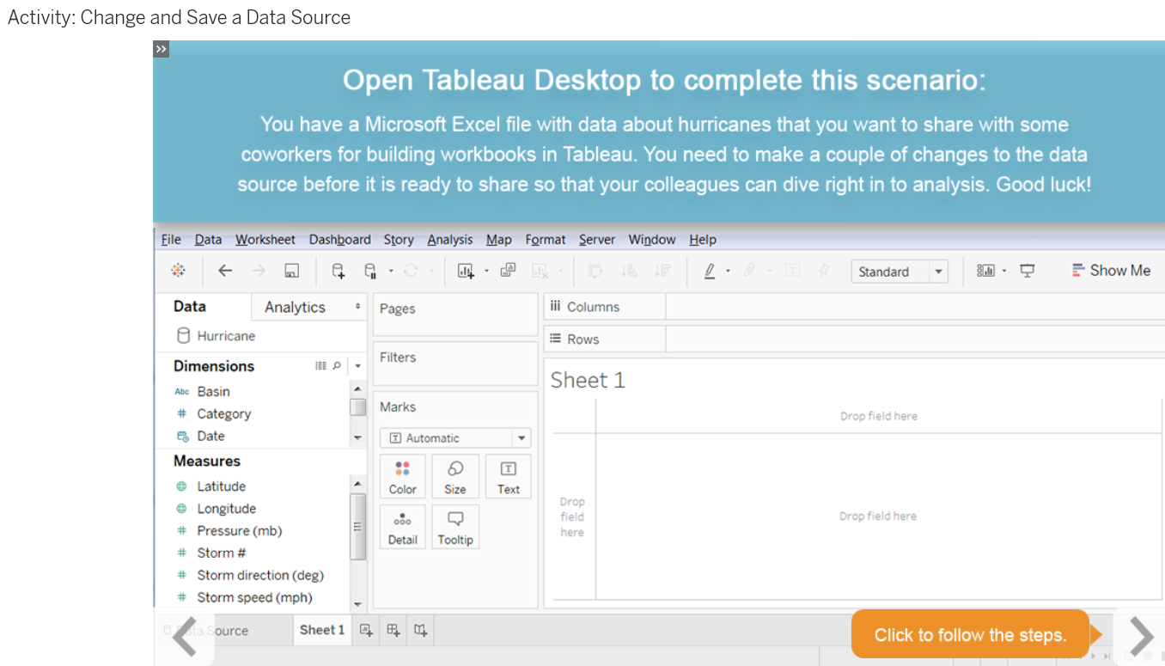This screenshot has width=1165, height=666.
Task: Click the new dashboard icon in bottom bar
Action: pos(393,630)
